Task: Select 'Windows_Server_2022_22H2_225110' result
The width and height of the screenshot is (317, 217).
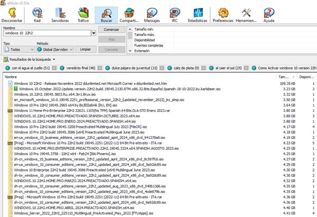Action: click(x=83, y=213)
